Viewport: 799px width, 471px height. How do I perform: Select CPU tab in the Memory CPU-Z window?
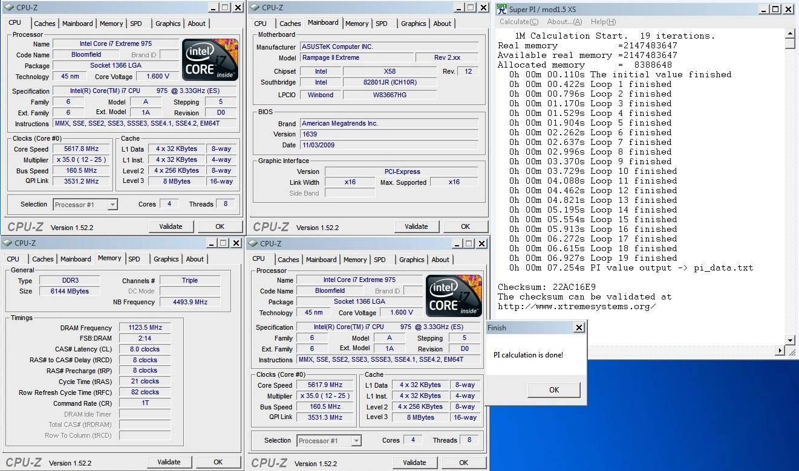[13, 259]
